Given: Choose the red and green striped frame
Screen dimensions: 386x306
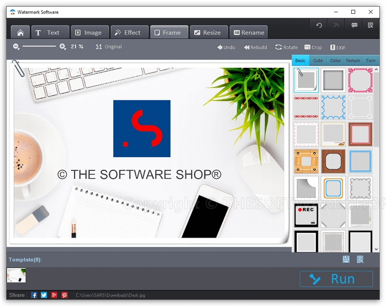Looking at the screenshot, I should (360, 135).
